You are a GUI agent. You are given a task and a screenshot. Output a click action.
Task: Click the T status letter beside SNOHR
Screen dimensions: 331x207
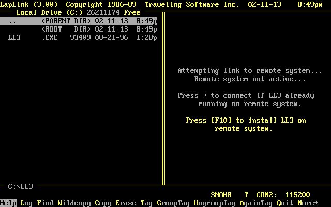tap(246, 195)
